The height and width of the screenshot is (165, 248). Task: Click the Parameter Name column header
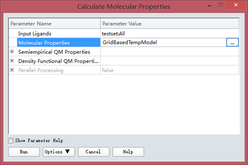[54, 24]
